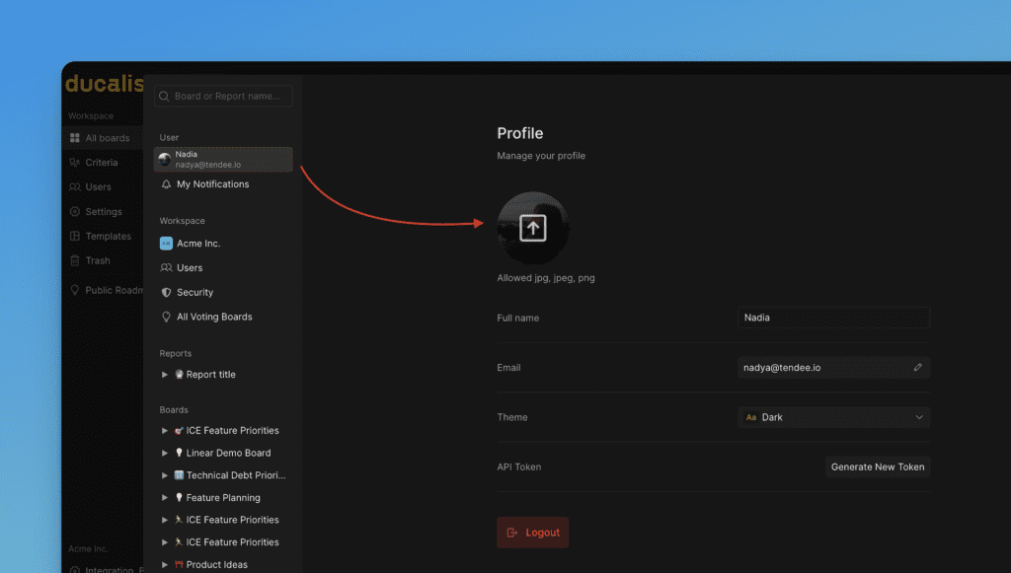1011x573 pixels.
Task: Click the Security shield icon
Action: pos(166,293)
